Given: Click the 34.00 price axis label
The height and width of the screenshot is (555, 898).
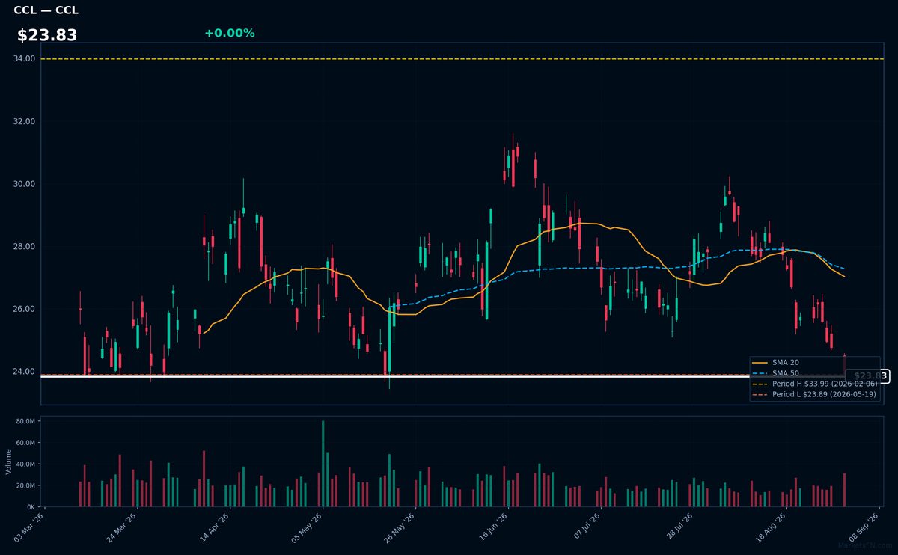Looking at the screenshot, I should [25, 59].
